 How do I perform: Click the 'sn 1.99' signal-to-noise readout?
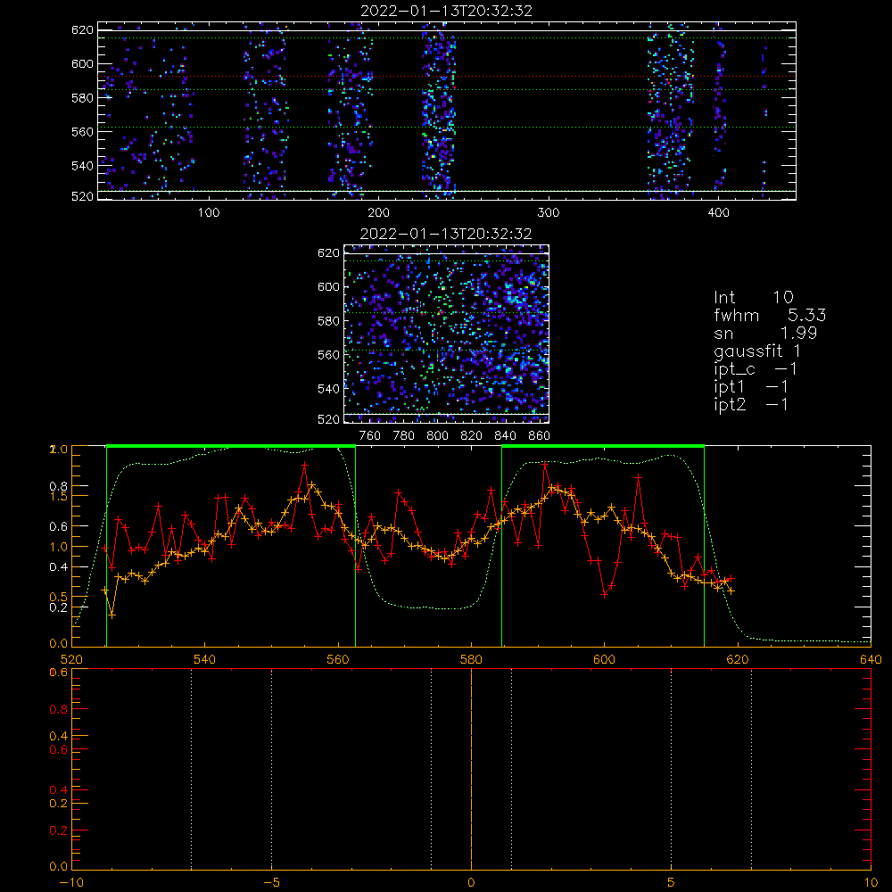(765, 333)
